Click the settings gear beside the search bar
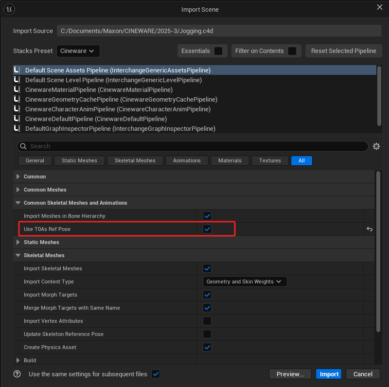This screenshot has height=387, width=389. [x=376, y=146]
